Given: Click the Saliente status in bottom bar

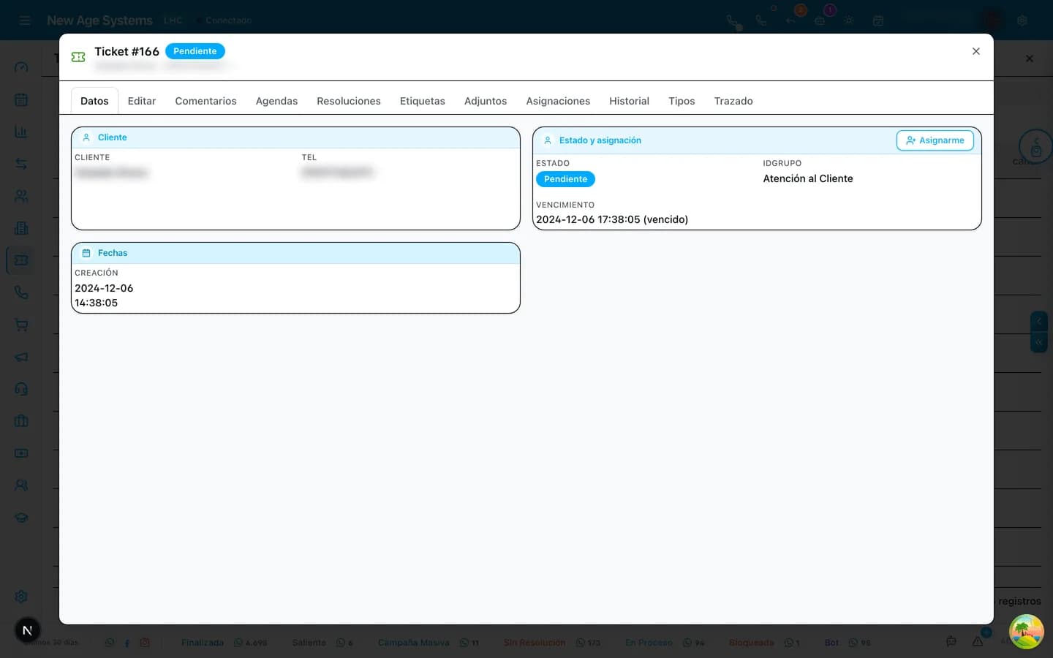Looking at the screenshot, I should pyautogui.click(x=309, y=643).
